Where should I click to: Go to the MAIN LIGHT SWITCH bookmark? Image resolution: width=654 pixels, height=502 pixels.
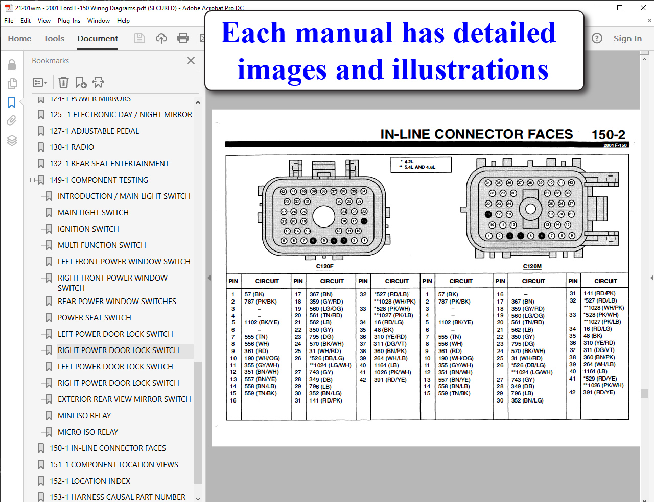tap(93, 213)
